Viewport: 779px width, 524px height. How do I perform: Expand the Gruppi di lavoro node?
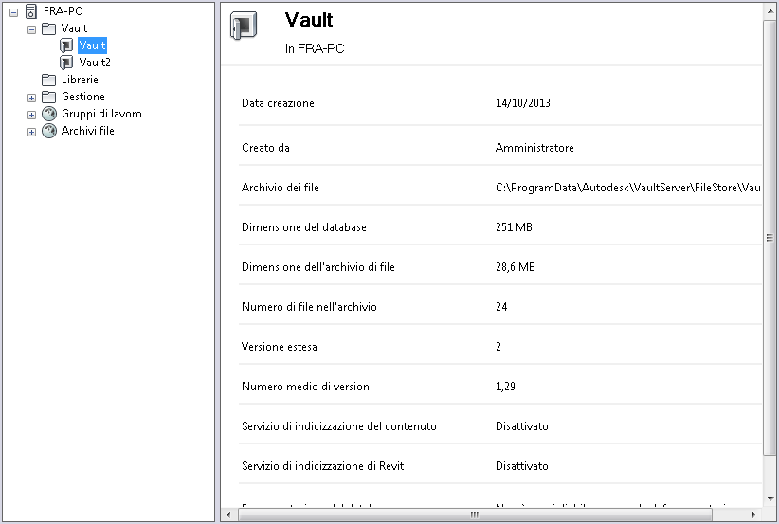(31, 114)
